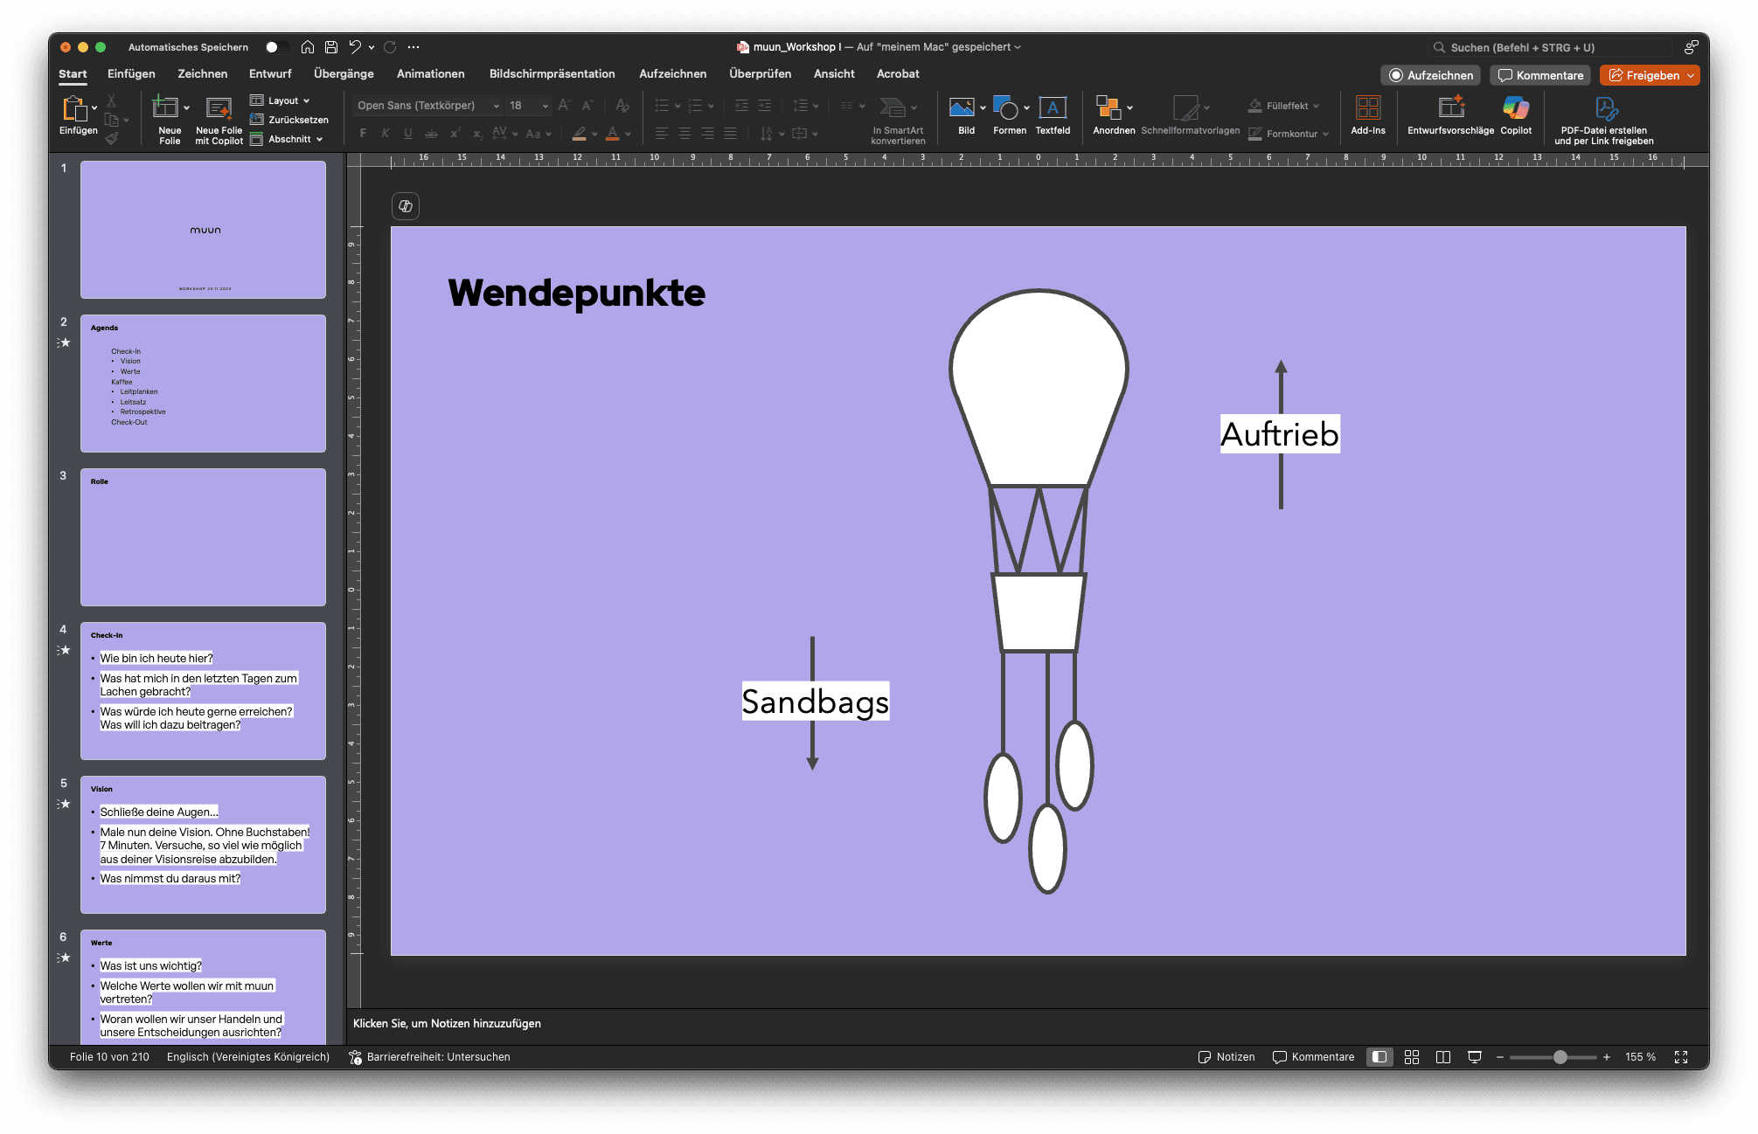Toggle normal view button in status bar

click(x=1379, y=1057)
